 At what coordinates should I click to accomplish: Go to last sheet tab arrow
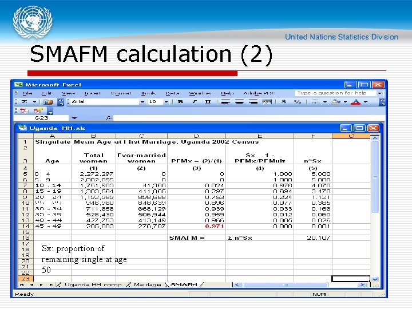[x=51, y=285]
